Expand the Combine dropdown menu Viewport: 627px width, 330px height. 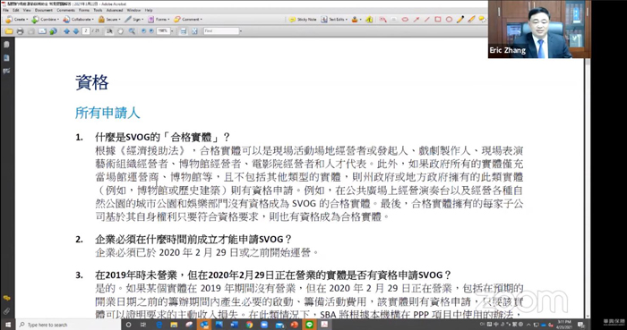point(45,19)
